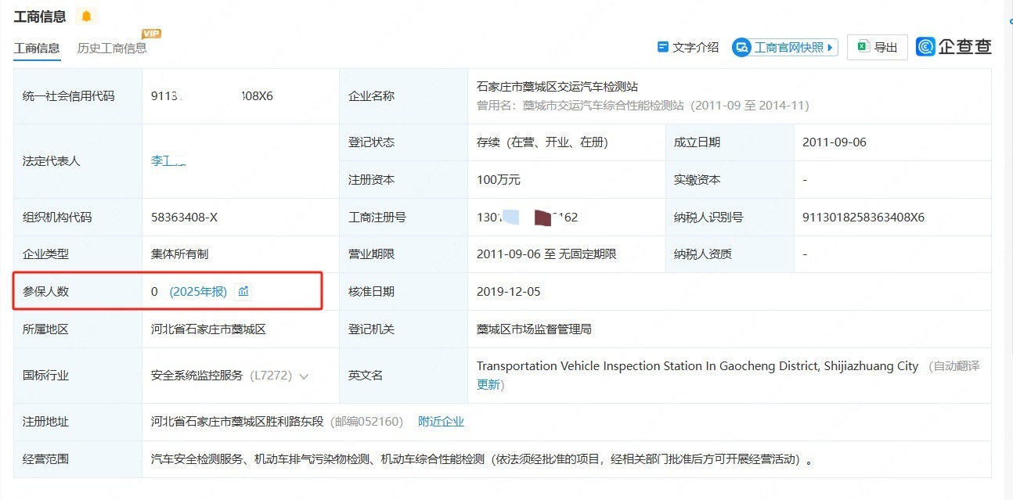Click the 工商信息 section heading
1013x500 pixels.
tap(40, 16)
